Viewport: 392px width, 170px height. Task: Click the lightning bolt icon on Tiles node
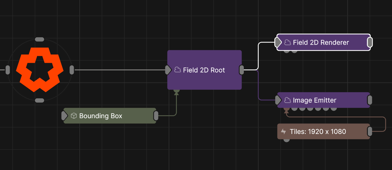pos(283,132)
